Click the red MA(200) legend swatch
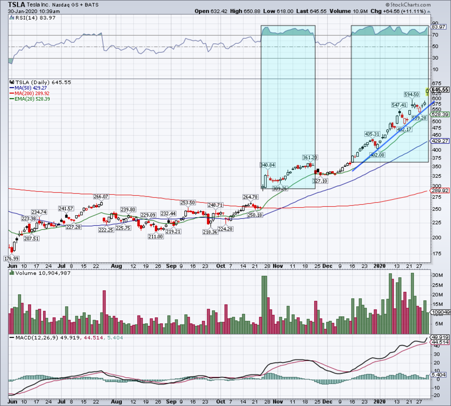The width and height of the screenshot is (451, 406). point(11,94)
